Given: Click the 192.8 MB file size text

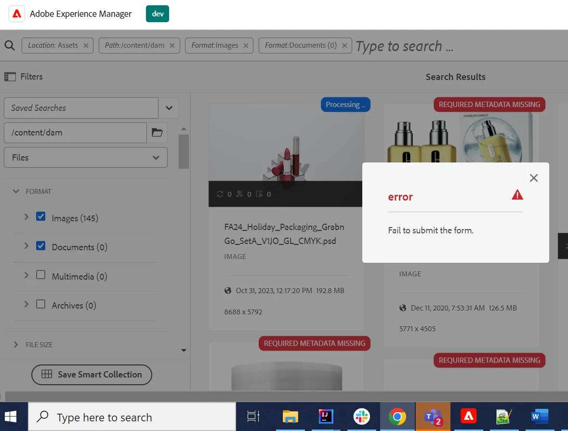Looking at the screenshot, I should pyautogui.click(x=330, y=291).
